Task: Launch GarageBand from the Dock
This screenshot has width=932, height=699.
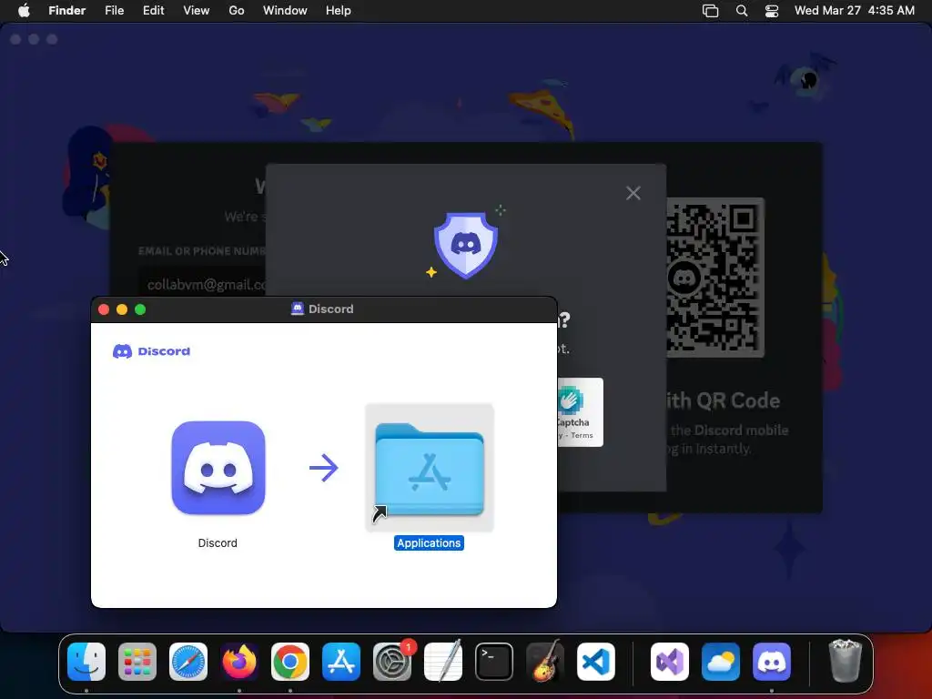Action: click(545, 662)
